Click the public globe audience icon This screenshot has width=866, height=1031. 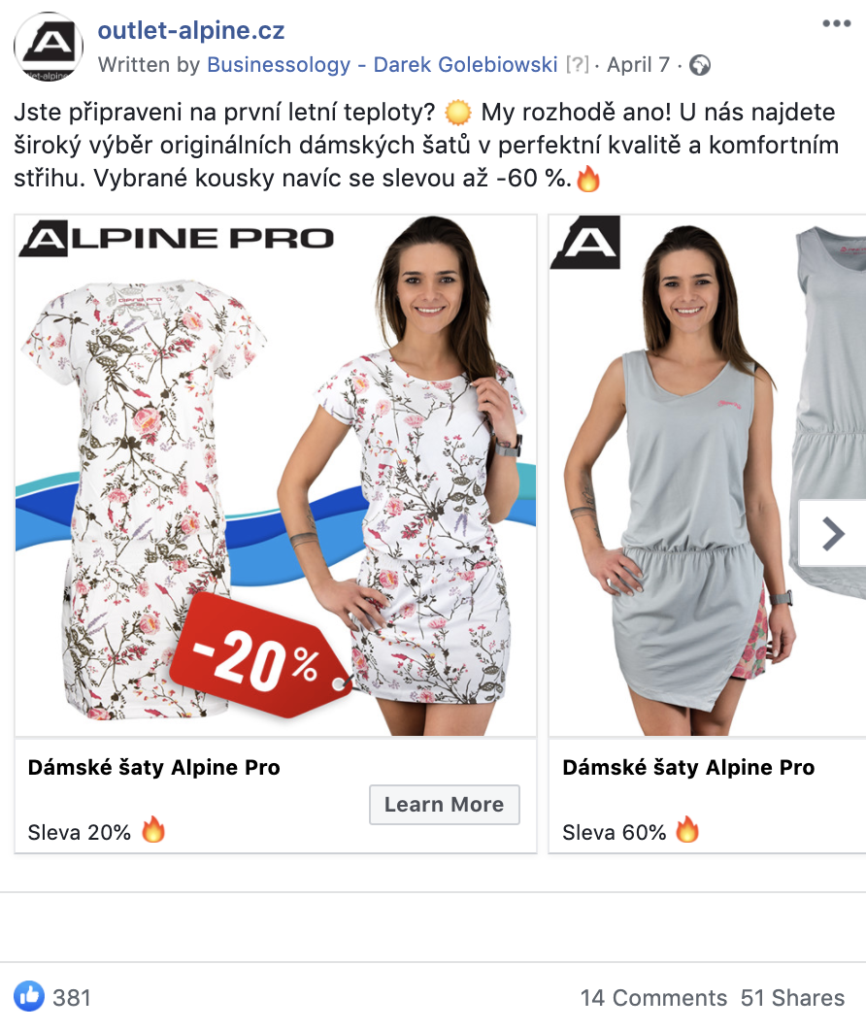(700, 65)
